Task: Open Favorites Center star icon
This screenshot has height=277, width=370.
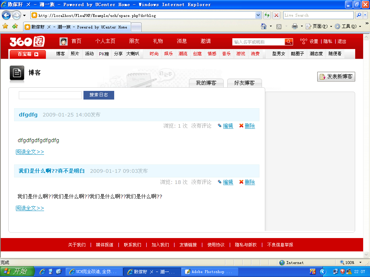Action: [x=5, y=26]
